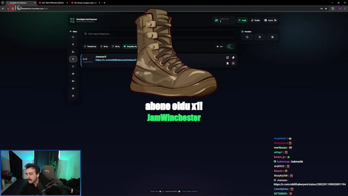Viewport: 348px width, 196px height.
Task: Go back using browser back arrow
Action: tap(3, 8)
